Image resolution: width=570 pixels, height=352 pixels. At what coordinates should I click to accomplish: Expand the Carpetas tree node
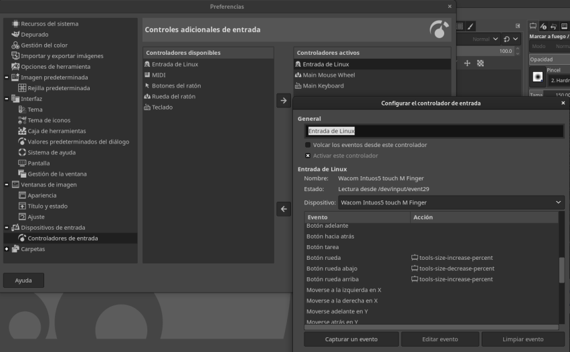[7, 249]
